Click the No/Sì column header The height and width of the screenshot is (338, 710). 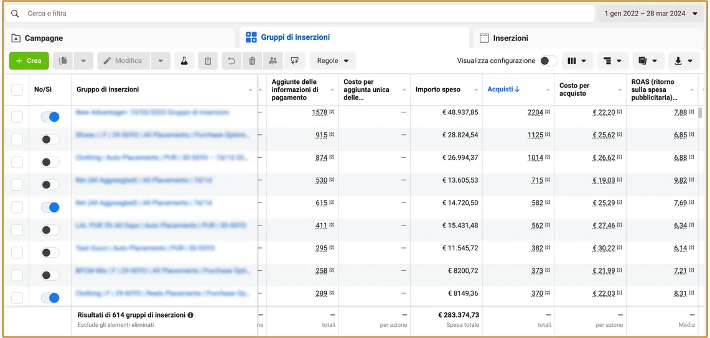pos(43,89)
